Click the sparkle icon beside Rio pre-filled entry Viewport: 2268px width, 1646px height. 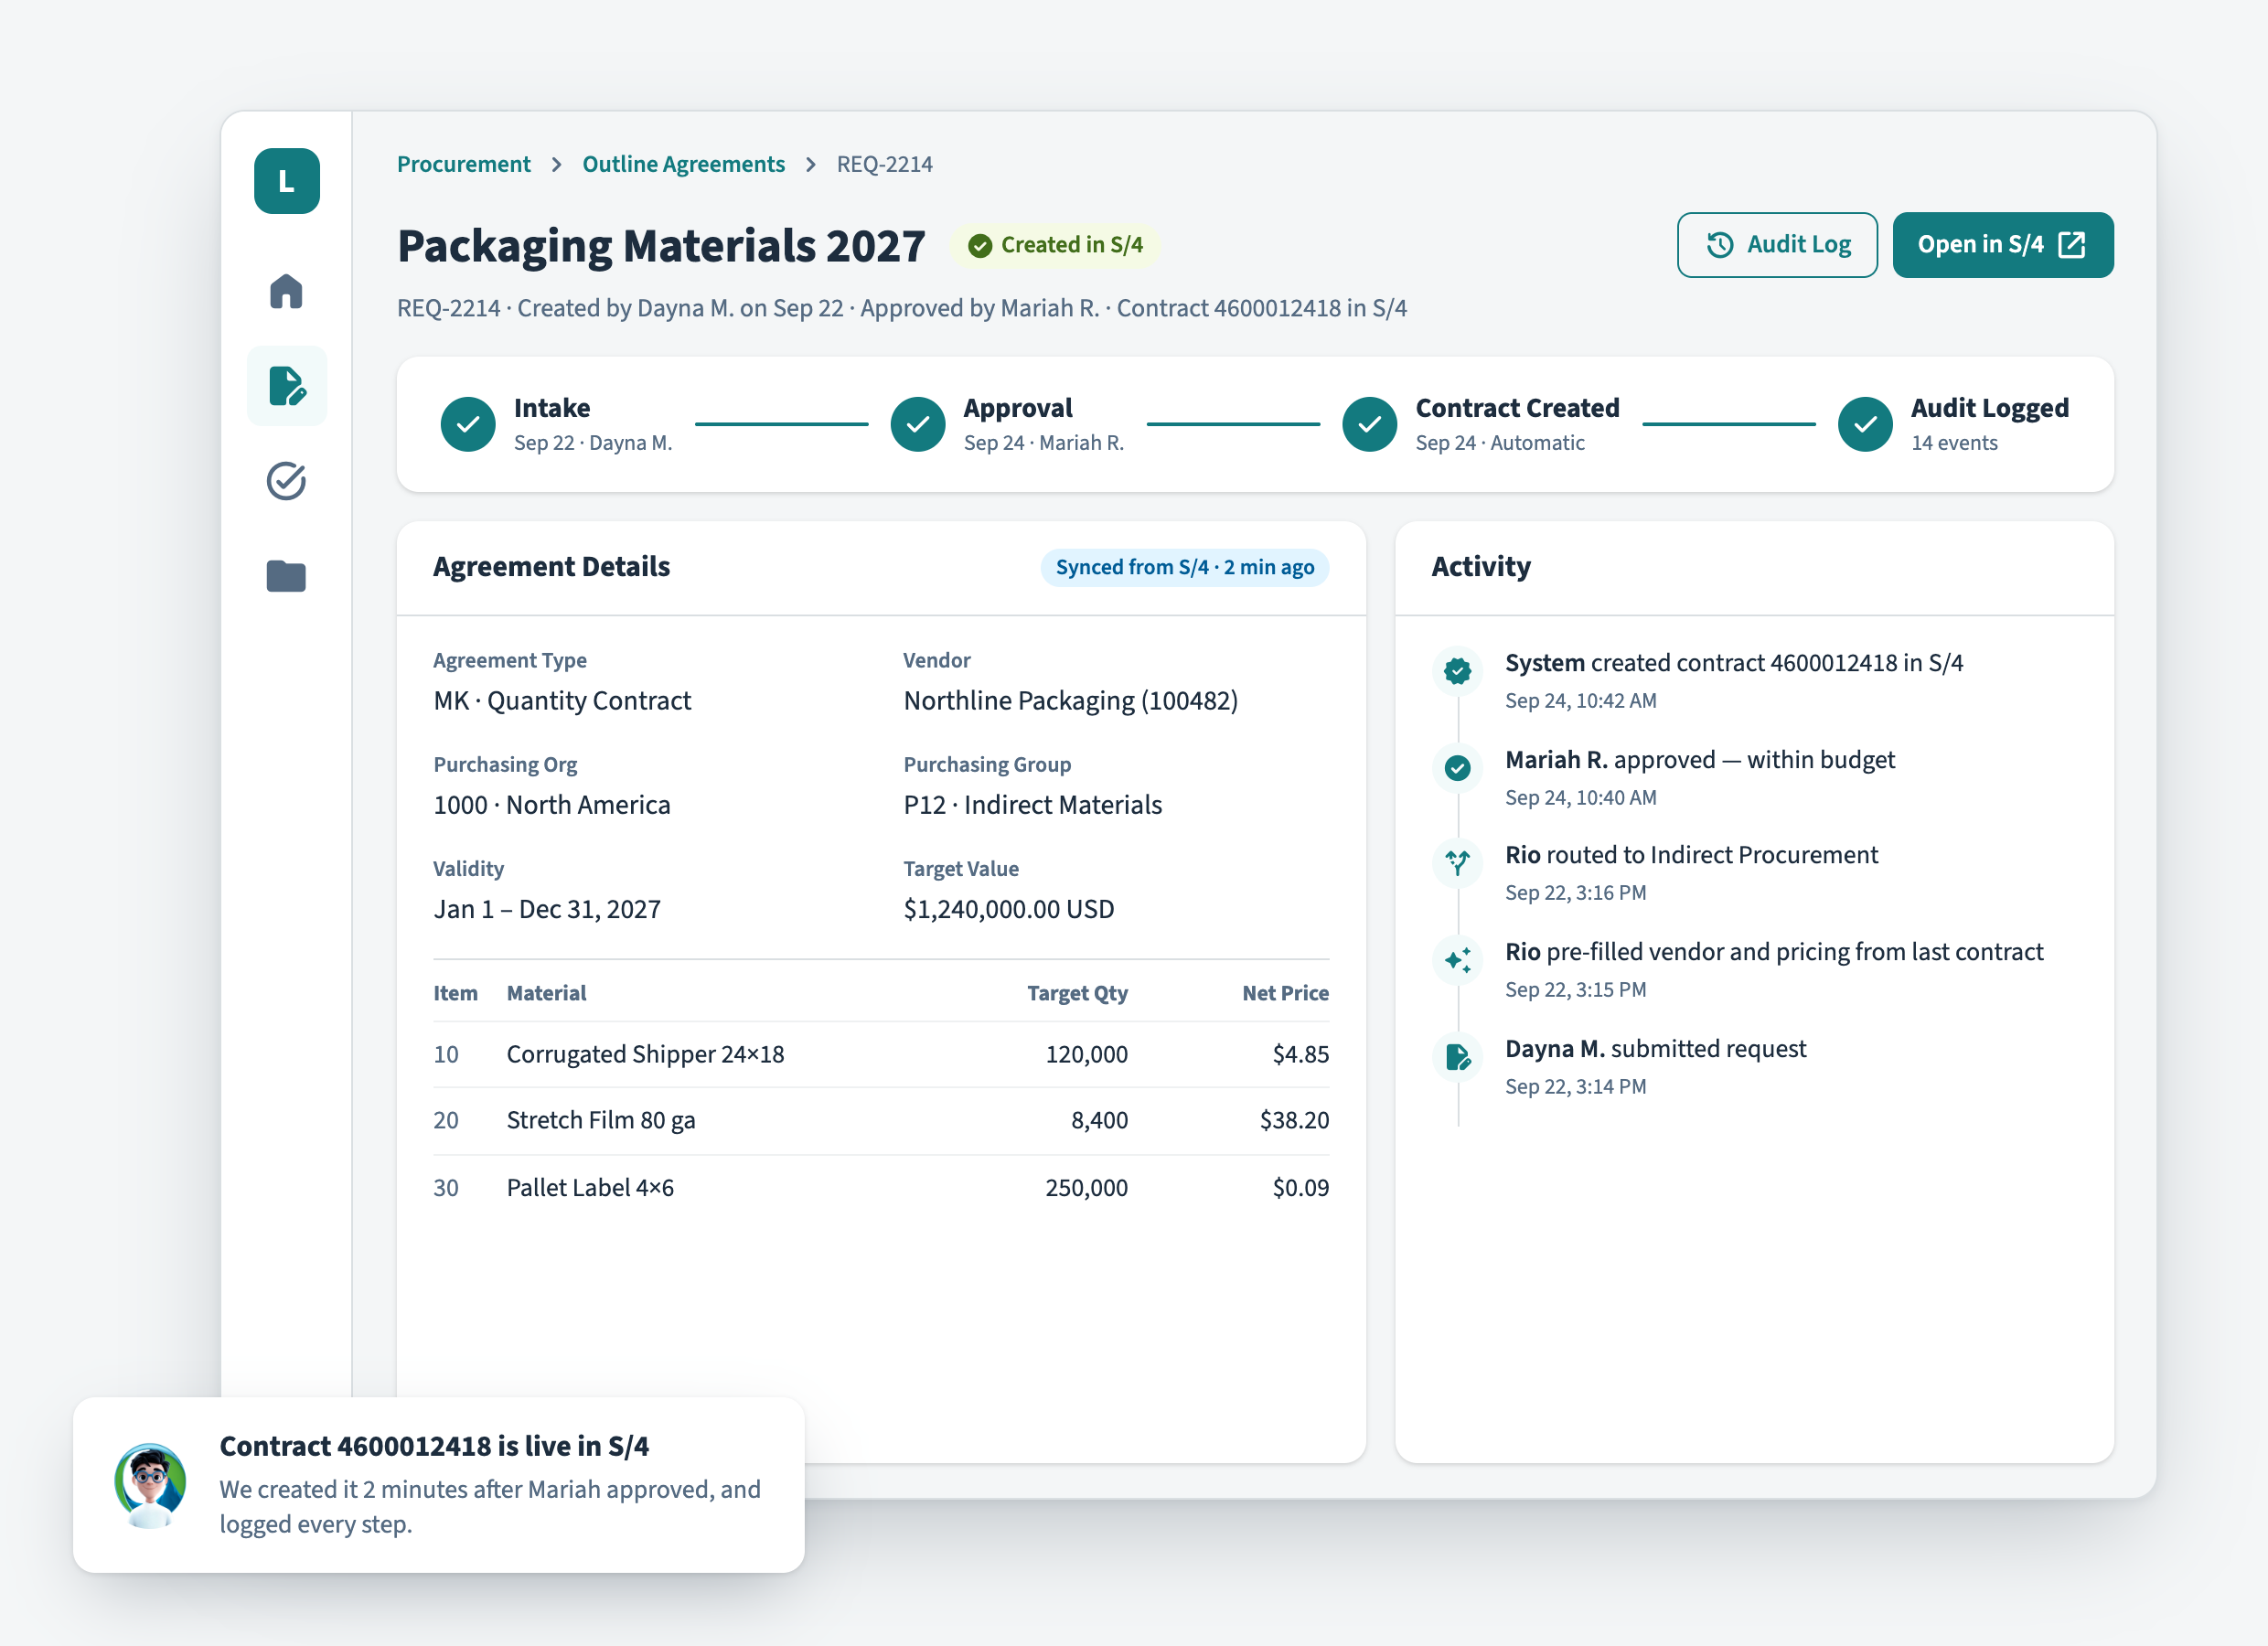point(1458,960)
